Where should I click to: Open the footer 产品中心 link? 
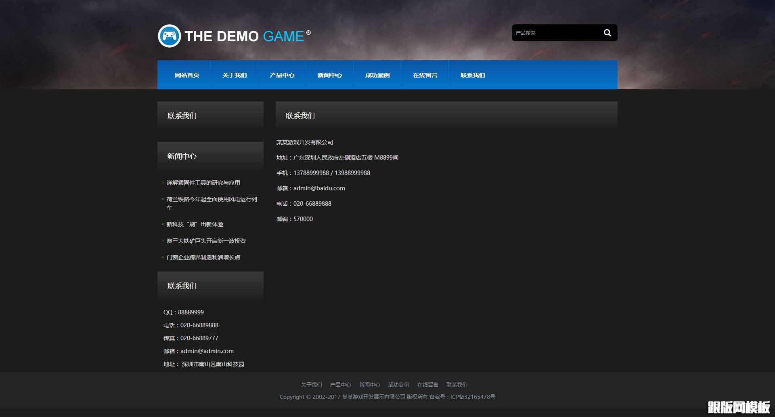pos(340,385)
